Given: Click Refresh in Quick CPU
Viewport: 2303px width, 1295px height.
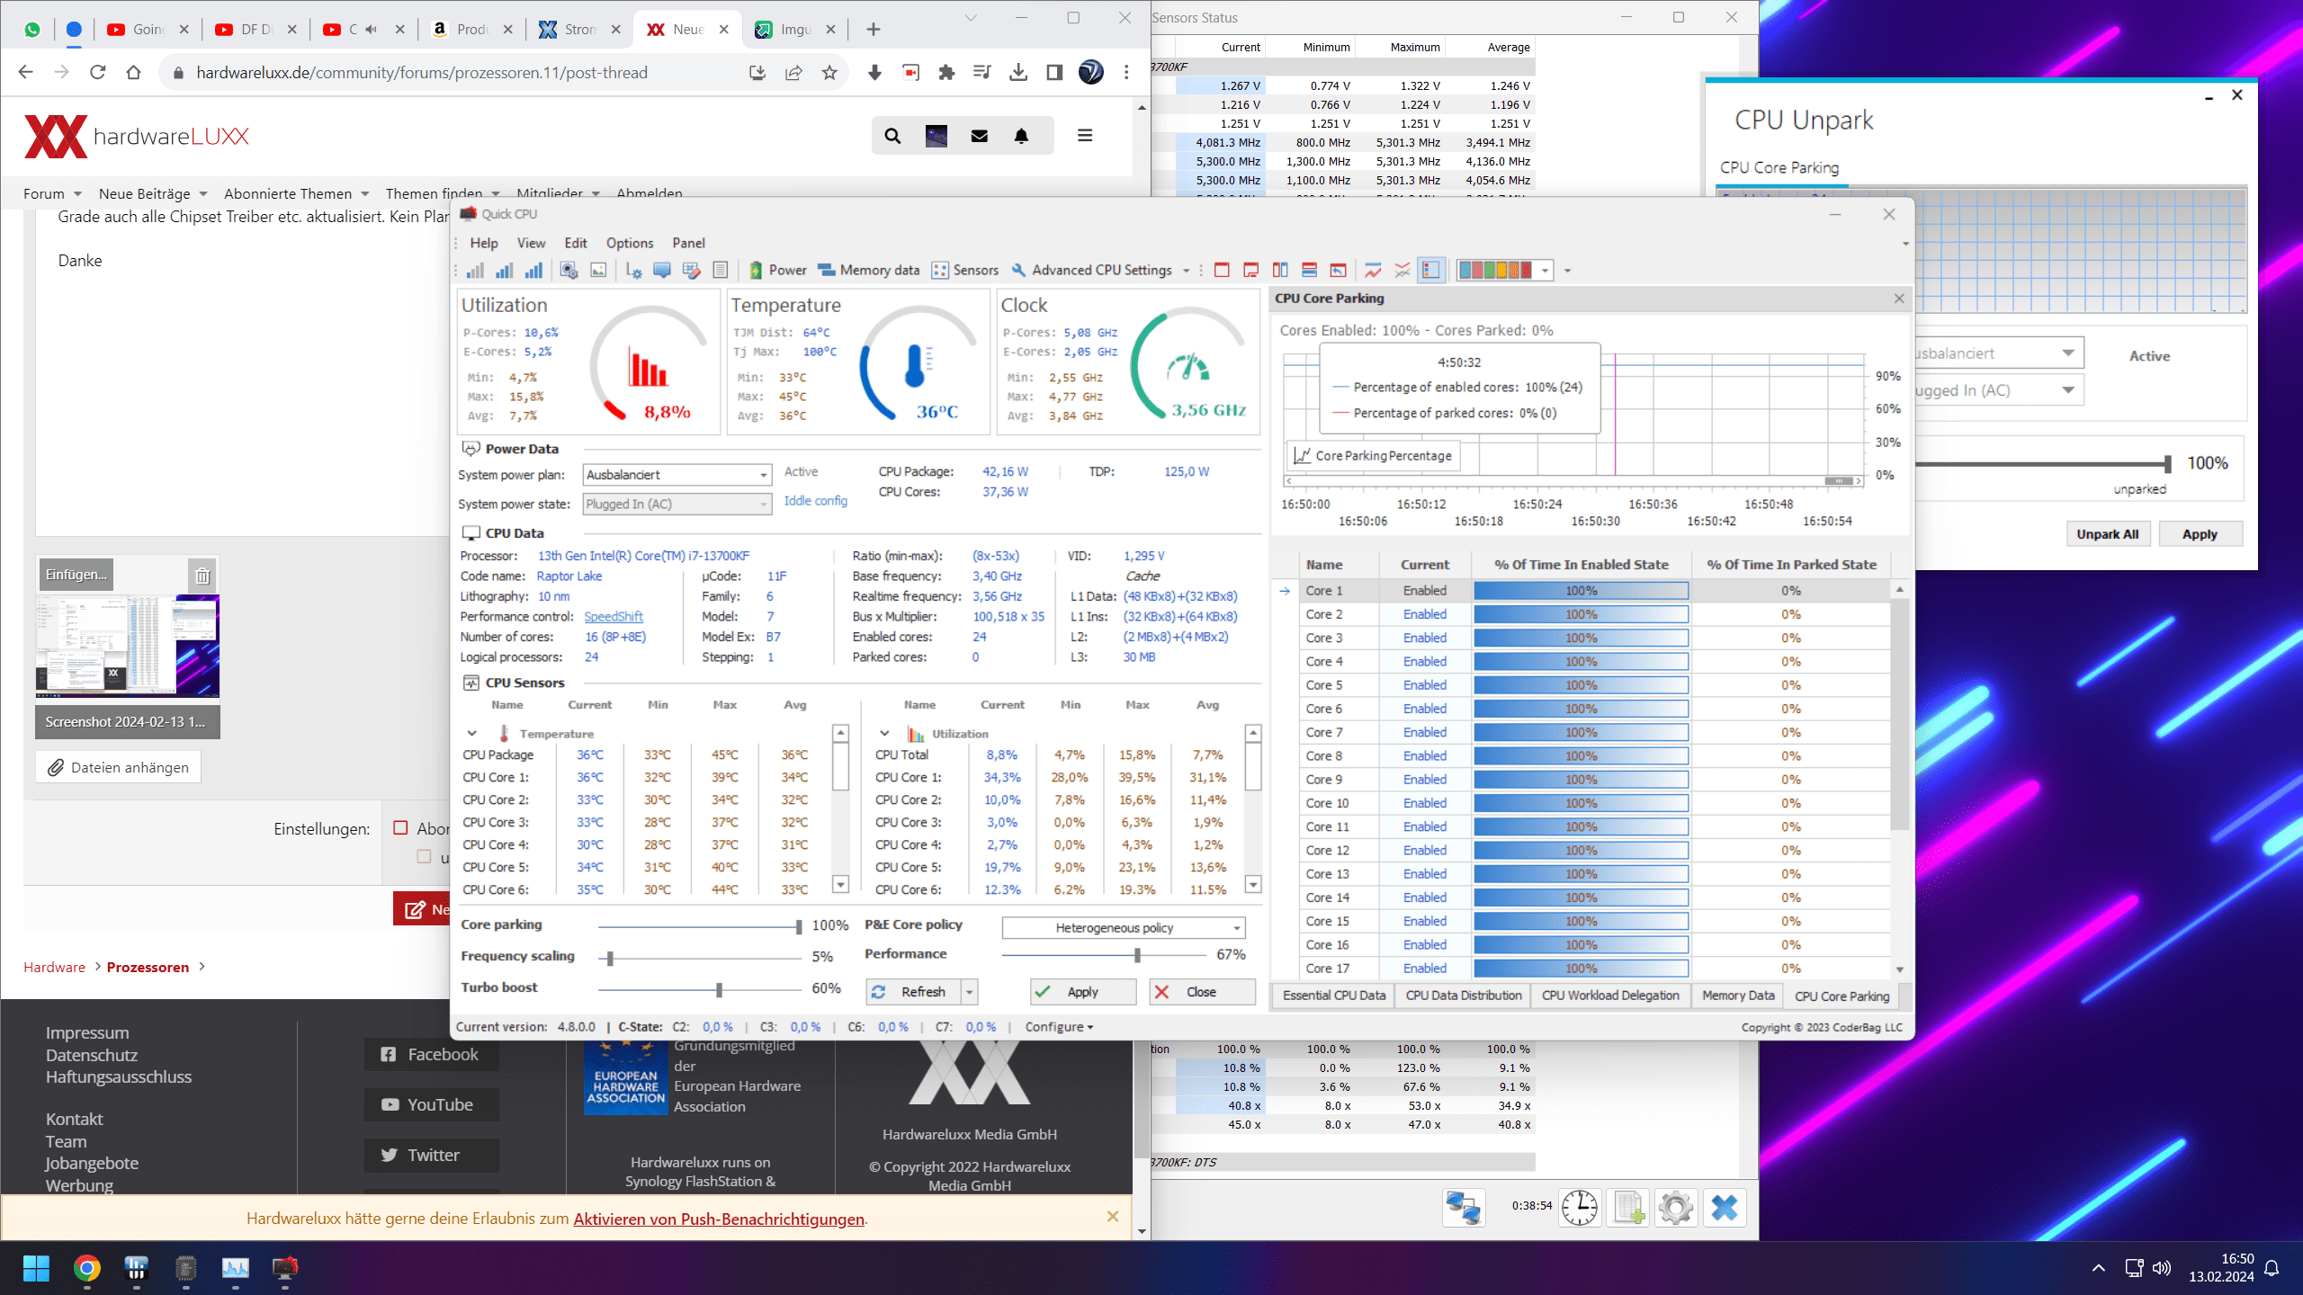Looking at the screenshot, I should tap(913, 992).
